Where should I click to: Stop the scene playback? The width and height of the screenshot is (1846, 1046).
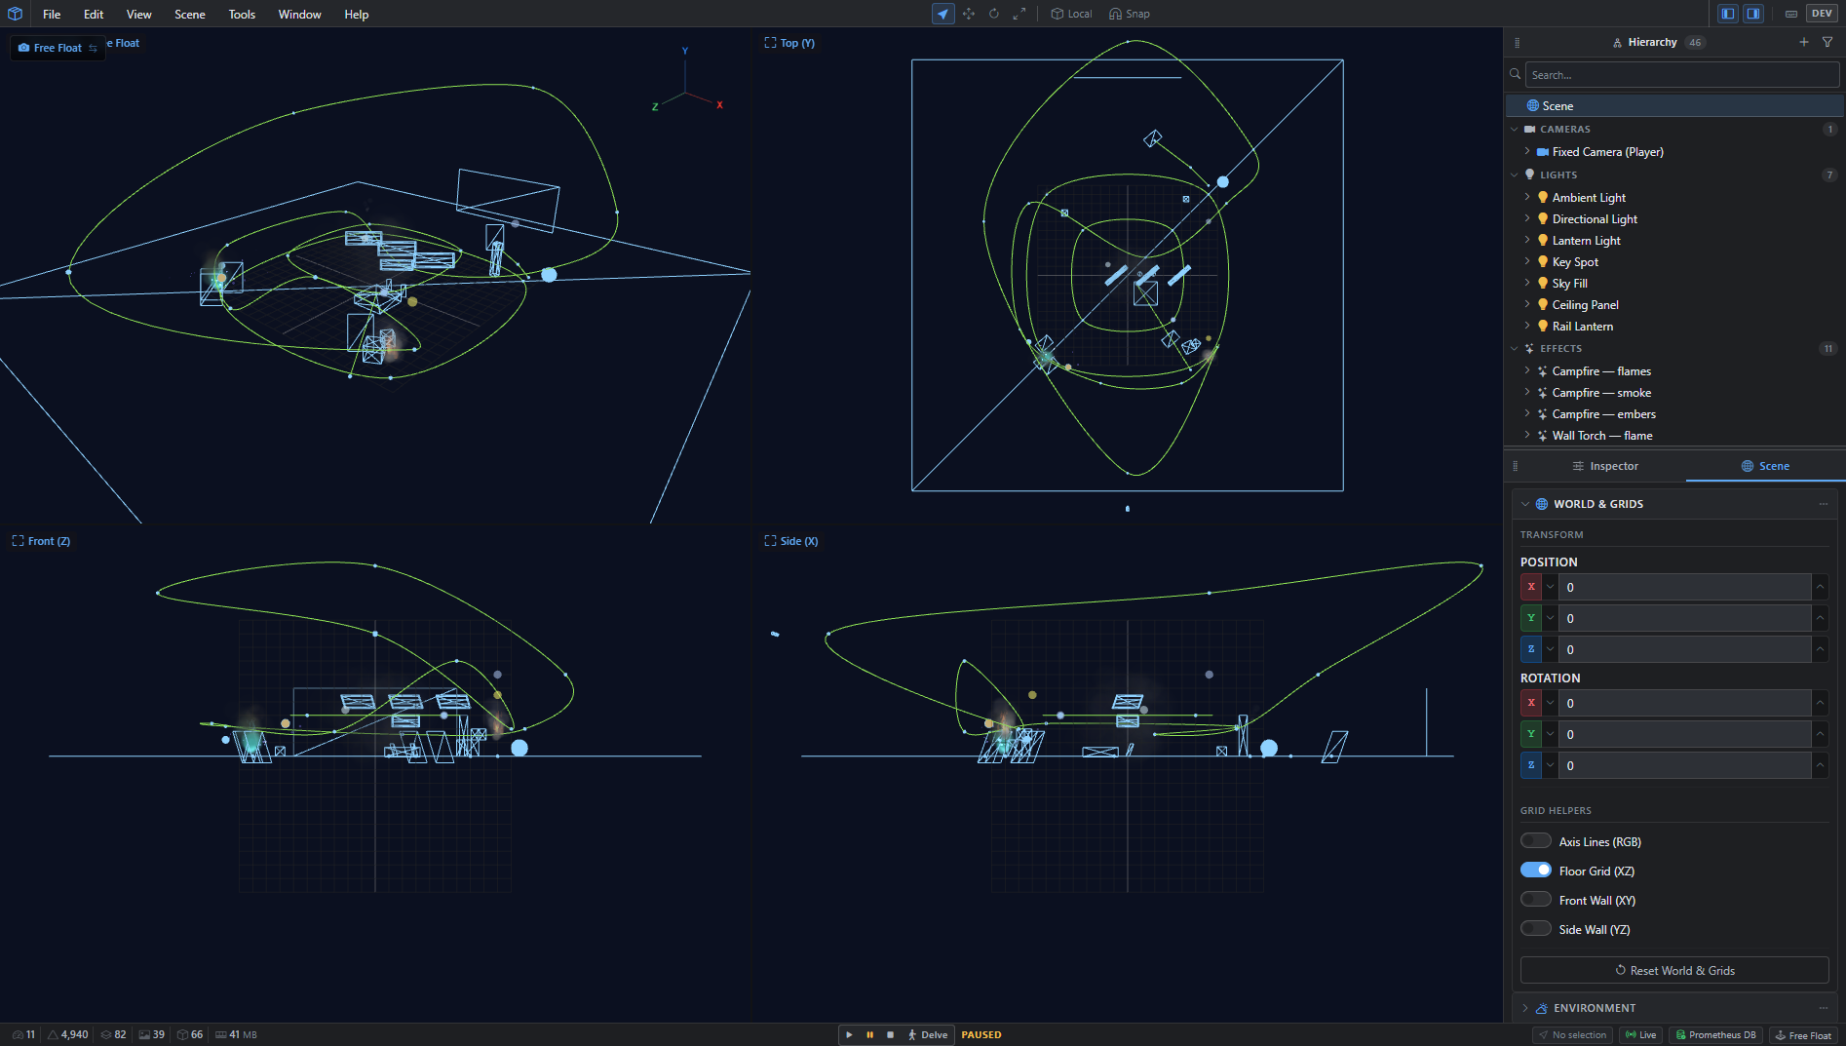pos(890,1034)
